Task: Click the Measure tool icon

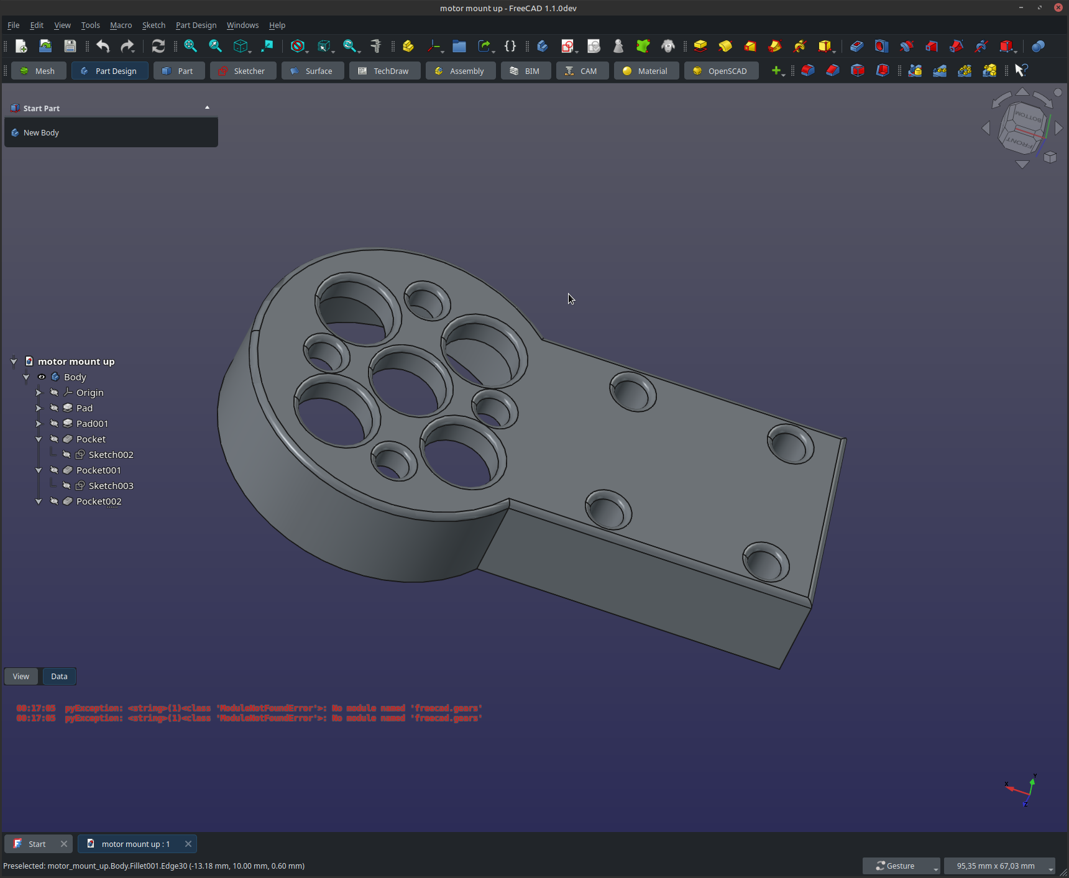Action: pyautogui.click(x=375, y=46)
